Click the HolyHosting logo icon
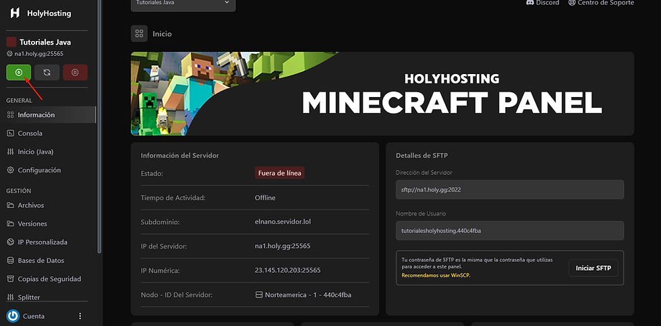This screenshot has height=326, width=661. tap(15, 13)
